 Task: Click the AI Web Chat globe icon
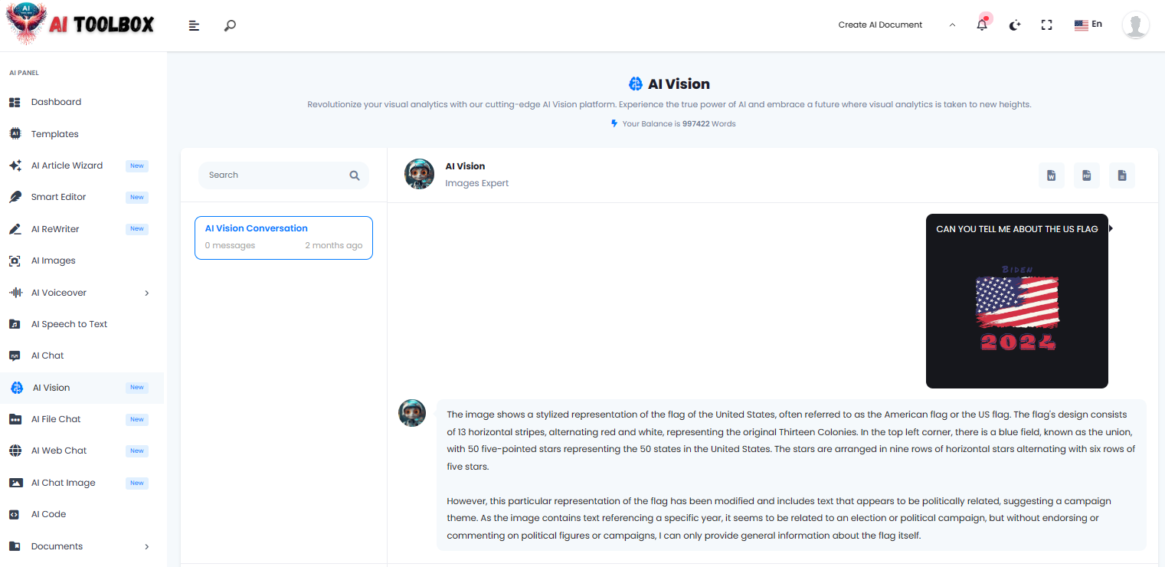[15, 451]
